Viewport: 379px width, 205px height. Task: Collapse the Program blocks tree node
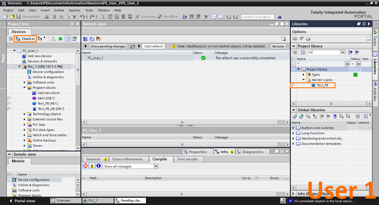click(24, 87)
